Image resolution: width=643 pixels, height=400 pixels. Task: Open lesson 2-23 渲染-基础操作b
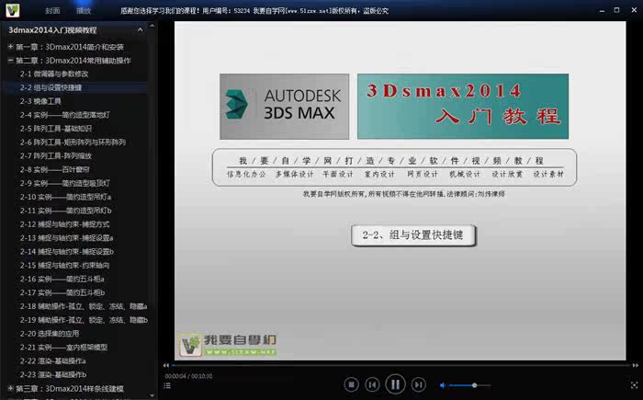[53, 374]
